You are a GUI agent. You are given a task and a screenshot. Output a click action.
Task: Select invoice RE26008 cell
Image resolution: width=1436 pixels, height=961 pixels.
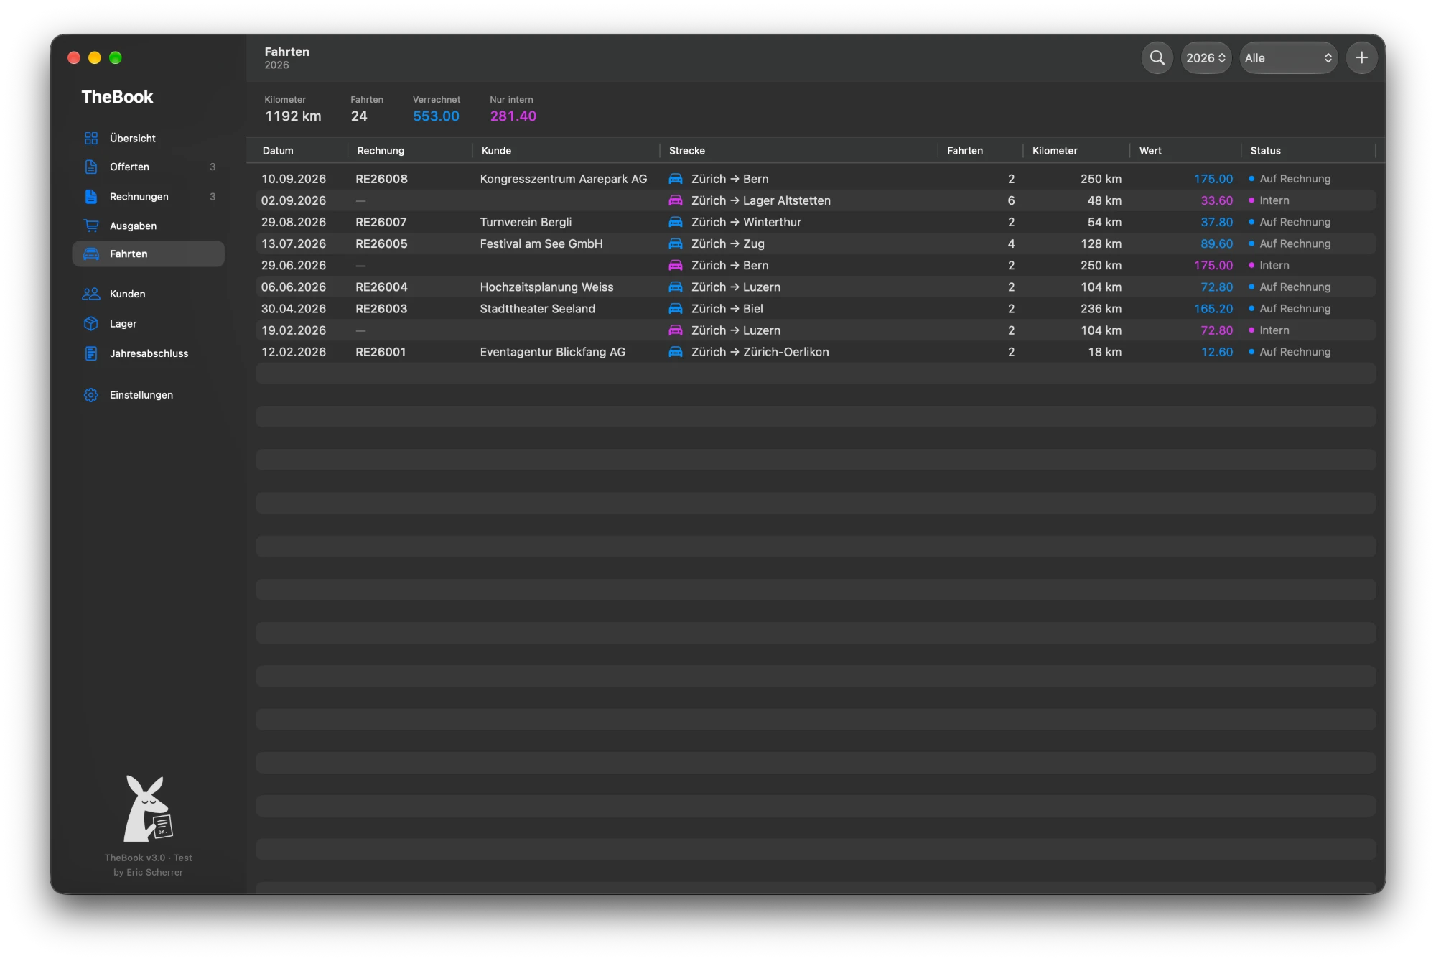click(x=381, y=179)
